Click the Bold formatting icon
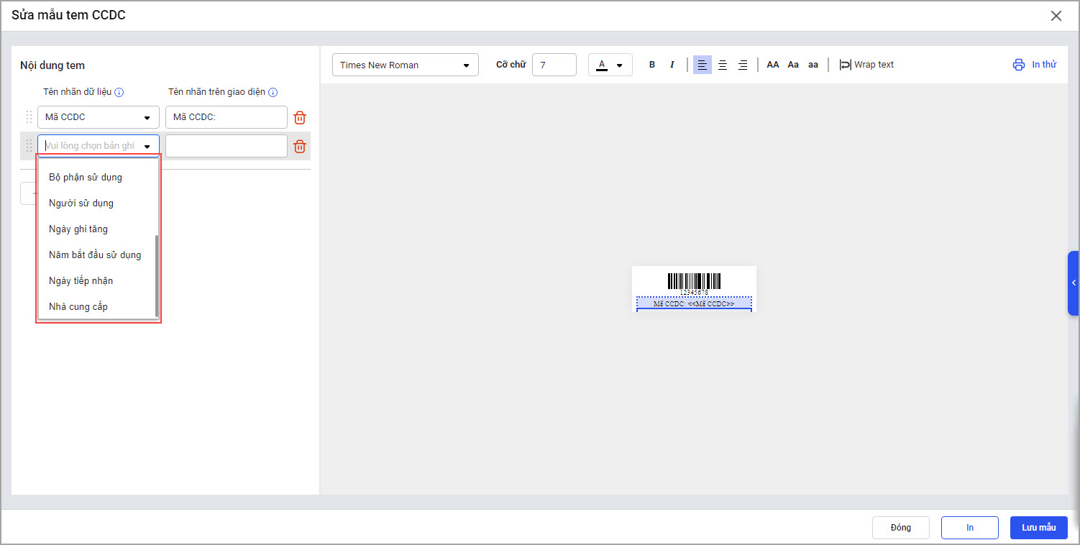 [652, 65]
